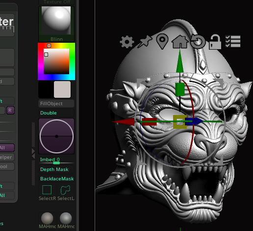Click the gizmo home icon

tap(180, 41)
